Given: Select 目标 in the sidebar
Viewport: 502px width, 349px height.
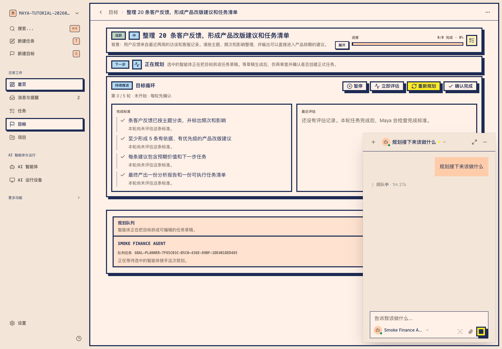Looking at the screenshot, I should (45, 124).
